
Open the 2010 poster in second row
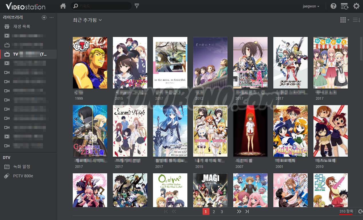[x=331, y=131]
